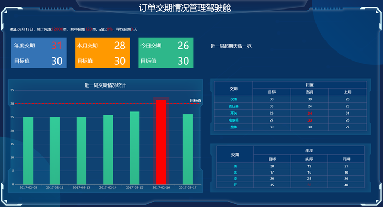Click the red bar for 2017-02-16
Screen dimensions: 383x207
click(x=161, y=142)
